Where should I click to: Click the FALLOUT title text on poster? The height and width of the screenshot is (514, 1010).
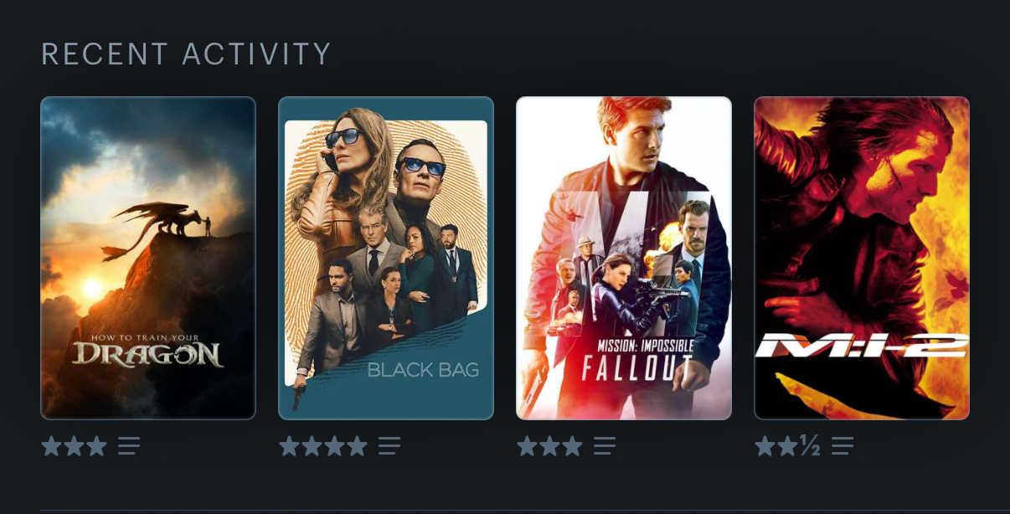637,367
